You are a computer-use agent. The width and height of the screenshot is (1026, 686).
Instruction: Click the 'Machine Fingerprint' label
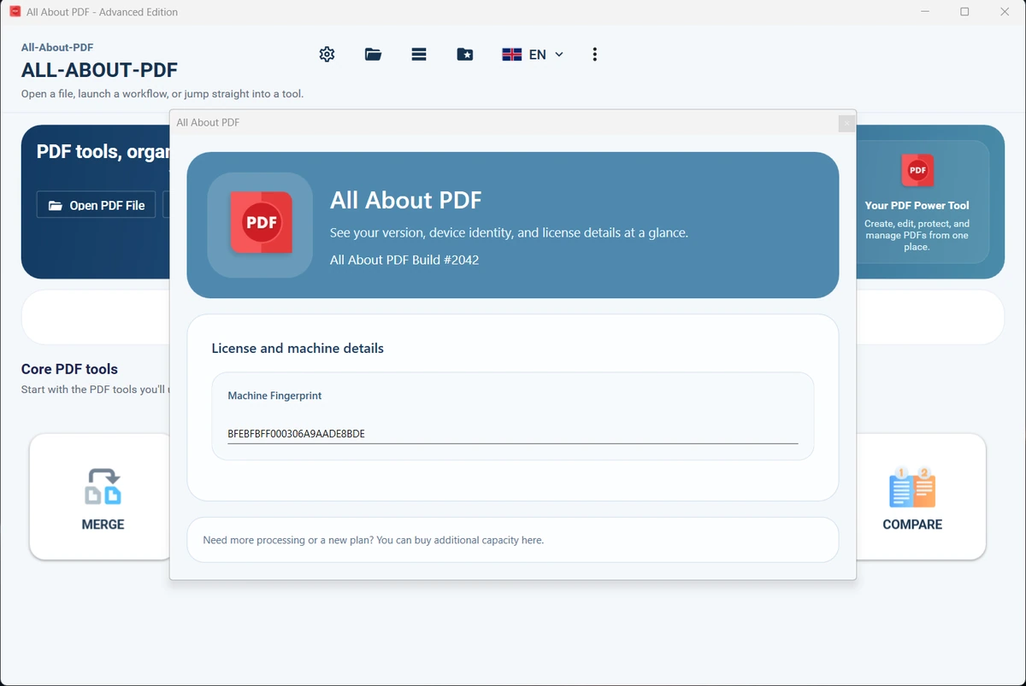tap(274, 396)
